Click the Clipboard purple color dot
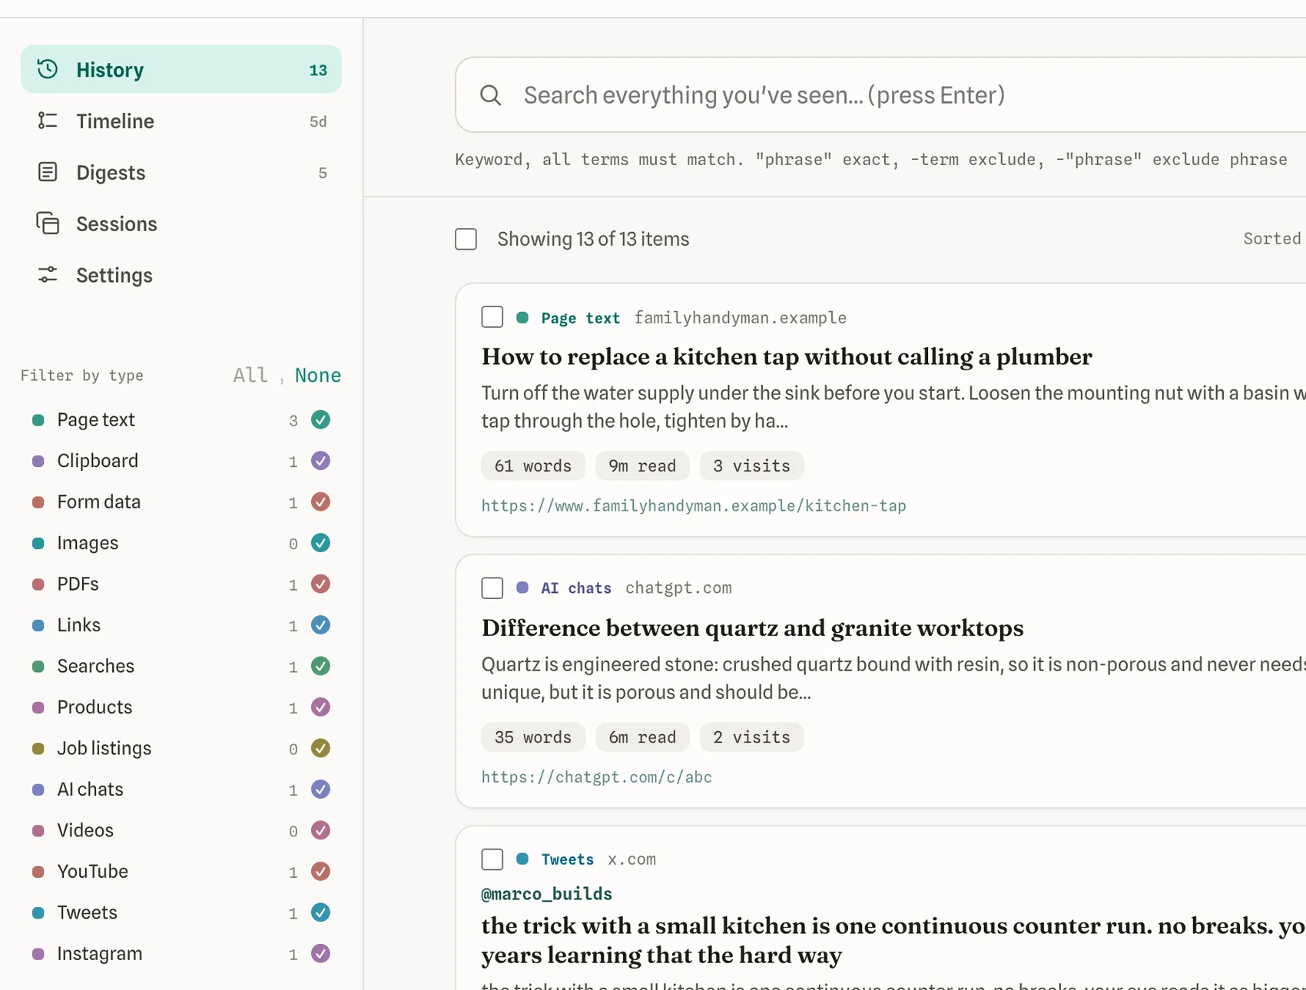The height and width of the screenshot is (990, 1306). tap(38, 461)
